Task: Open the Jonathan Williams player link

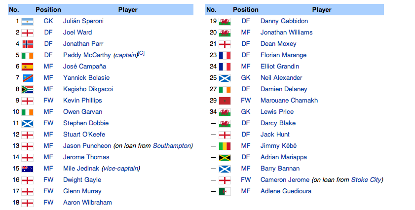Action: tap(286, 33)
